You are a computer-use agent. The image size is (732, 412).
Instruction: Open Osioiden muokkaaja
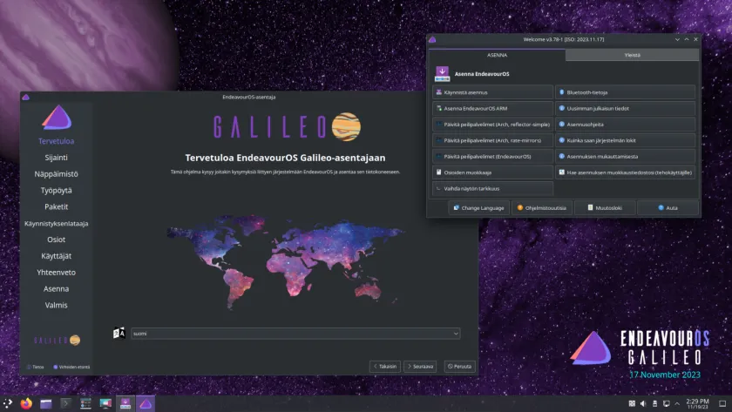[492, 172]
